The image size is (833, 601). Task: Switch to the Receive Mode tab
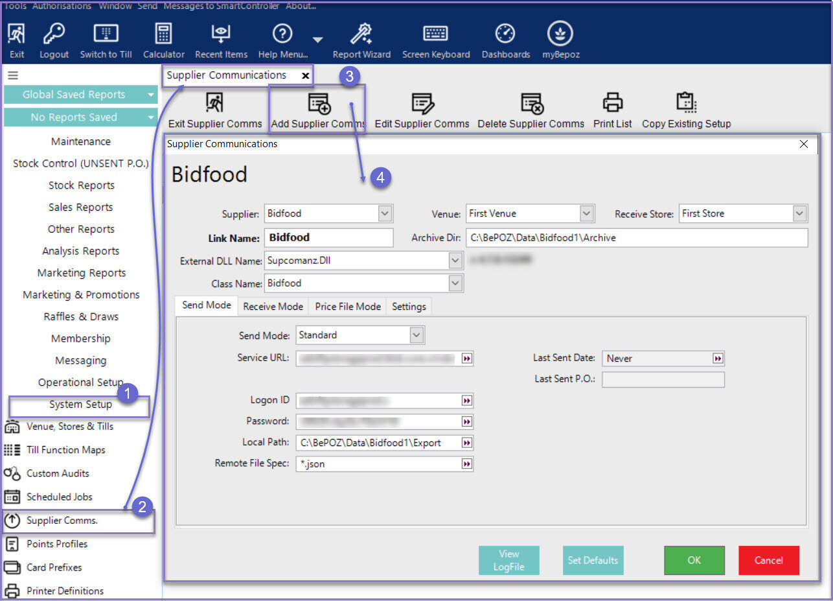pos(273,306)
